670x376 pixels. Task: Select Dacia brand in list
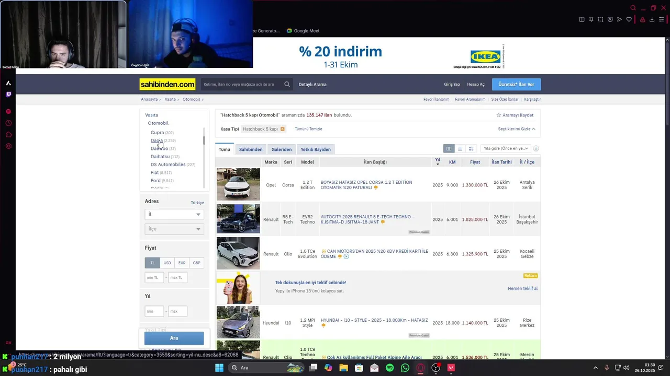pyautogui.click(x=157, y=140)
